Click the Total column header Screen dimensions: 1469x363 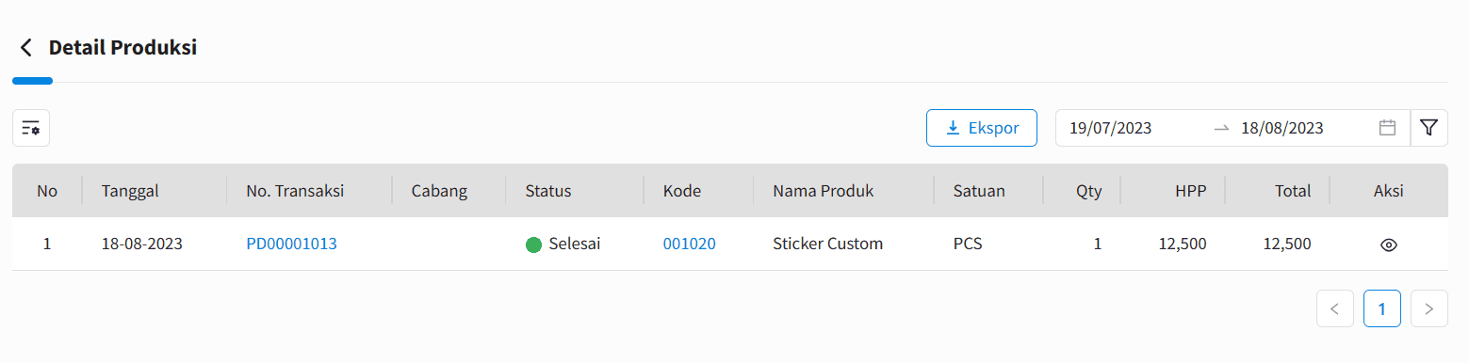(x=1293, y=191)
